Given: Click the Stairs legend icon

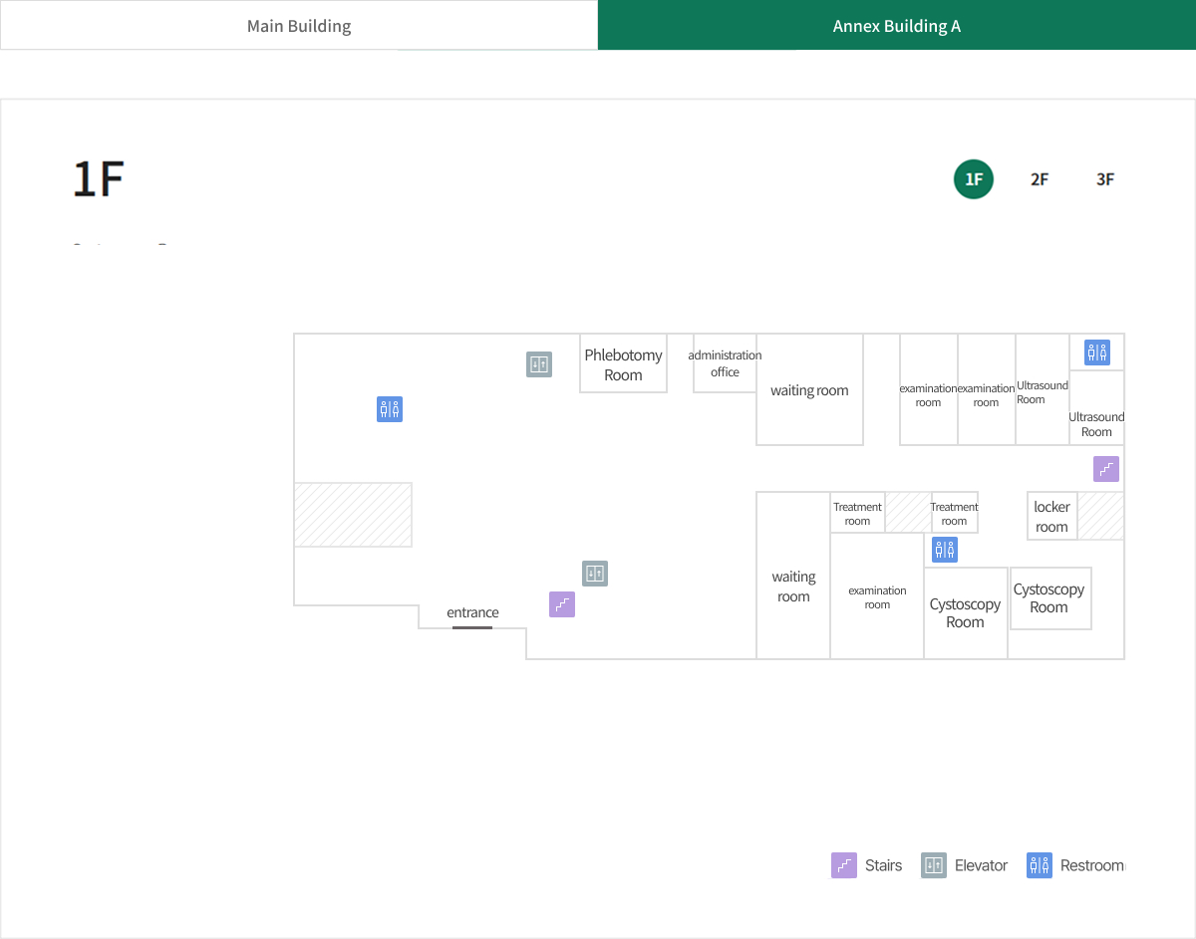Looking at the screenshot, I should point(844,865).
